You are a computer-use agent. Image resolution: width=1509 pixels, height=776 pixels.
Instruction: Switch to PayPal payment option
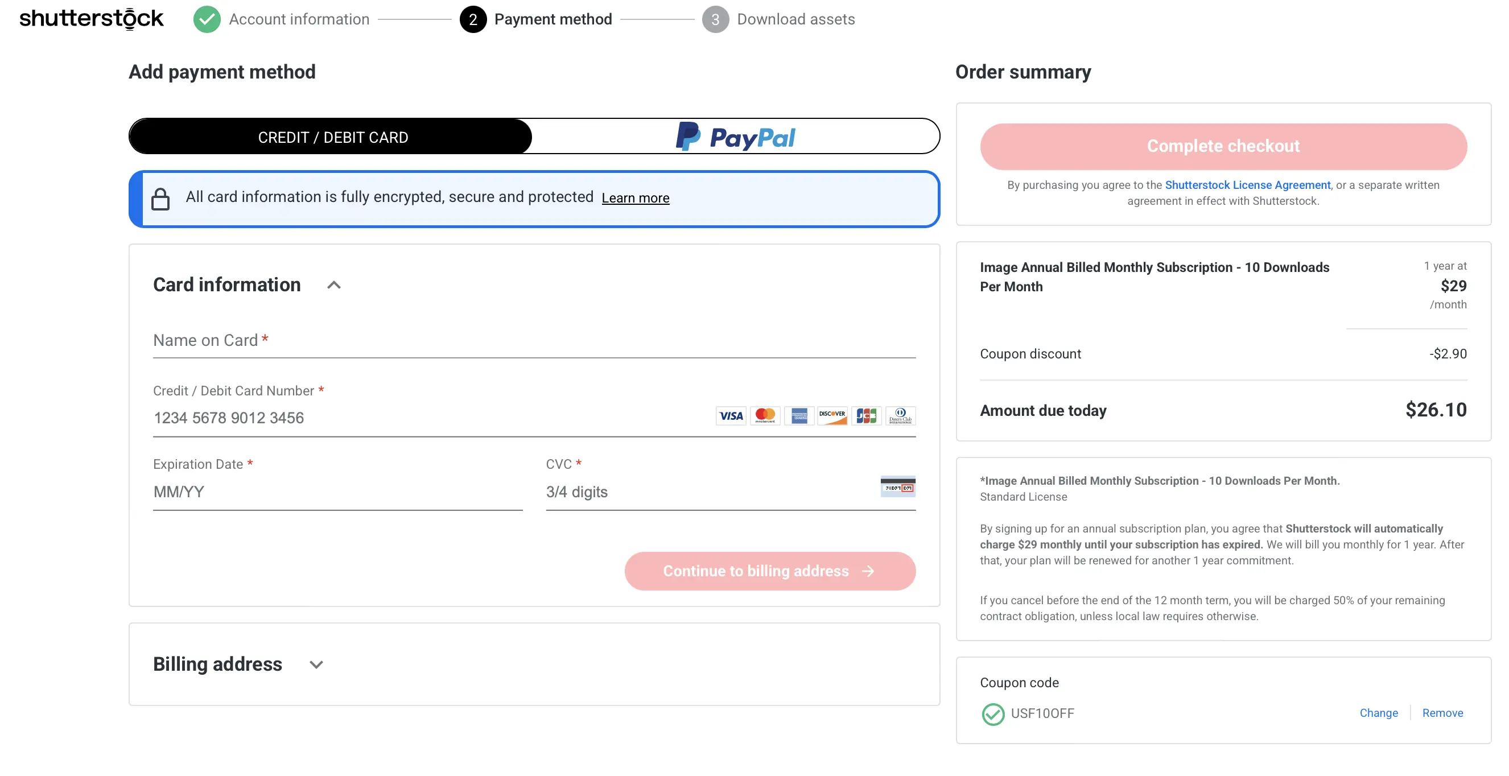pyautogui.click(x=736, y=137)
